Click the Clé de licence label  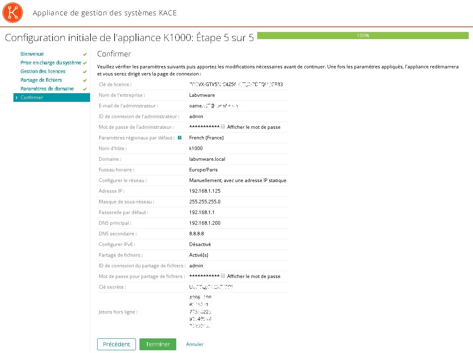pos(115,85)
